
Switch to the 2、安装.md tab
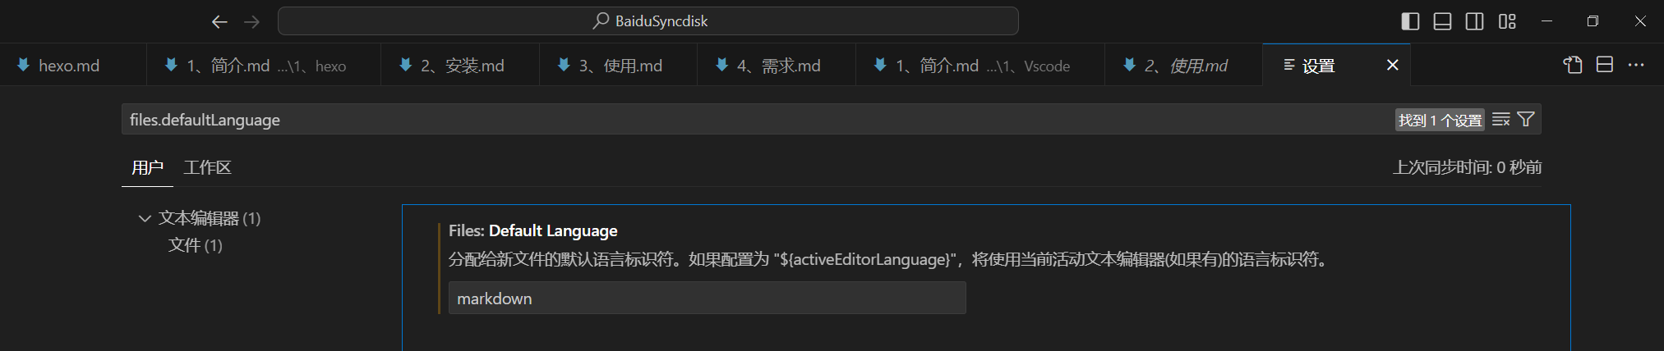pyautogui.click(x=460, y=65)
